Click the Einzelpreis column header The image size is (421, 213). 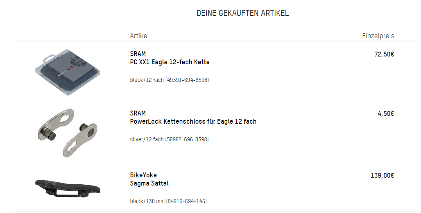(x=378, y=36)
